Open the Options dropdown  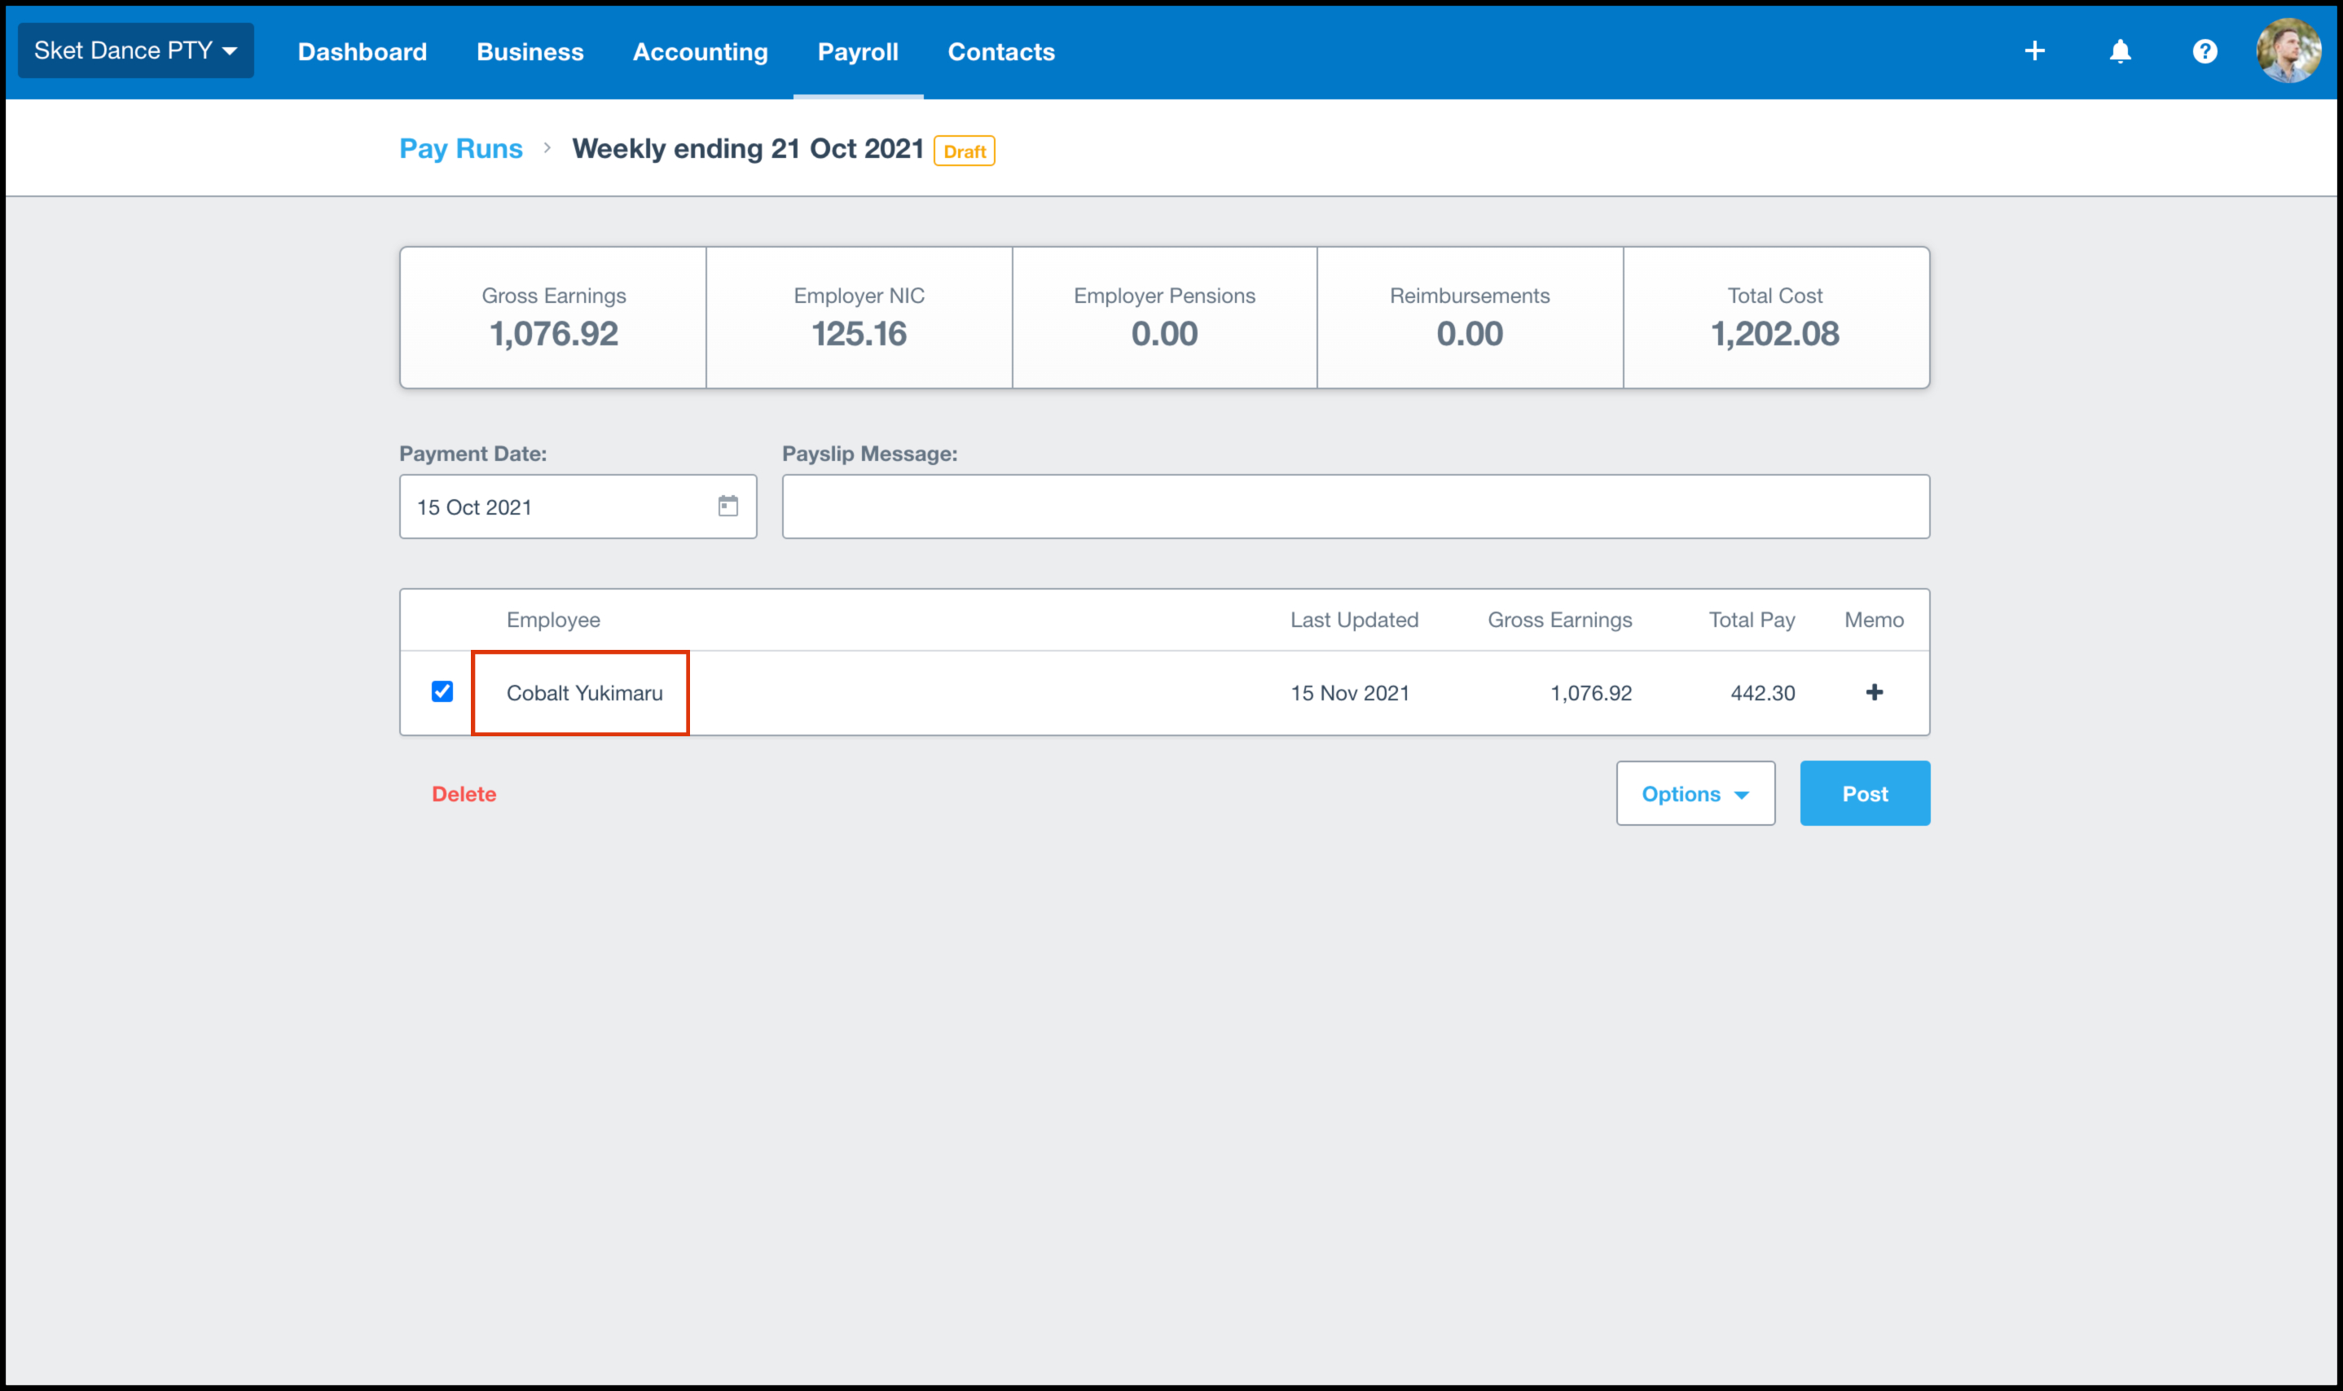1695,794
